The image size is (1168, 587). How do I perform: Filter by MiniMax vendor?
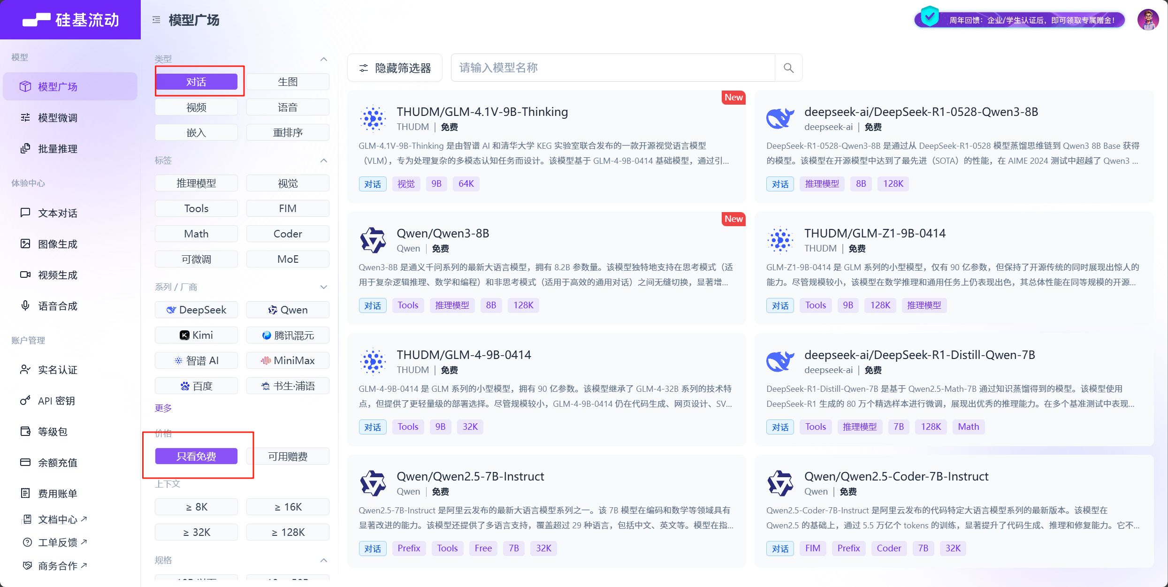coord(288,360)
